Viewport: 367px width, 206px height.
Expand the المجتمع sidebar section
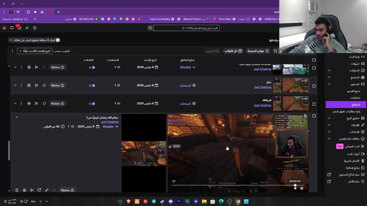pos(329,77)
